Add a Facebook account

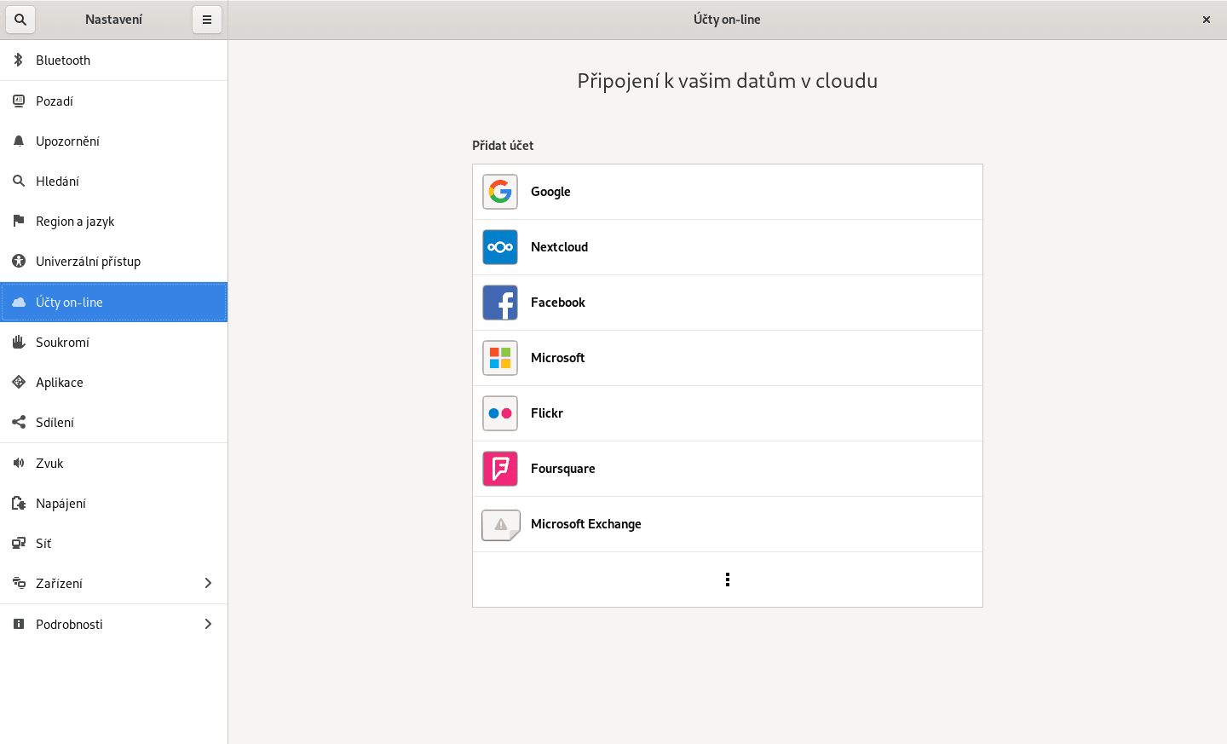click(728, 303)
